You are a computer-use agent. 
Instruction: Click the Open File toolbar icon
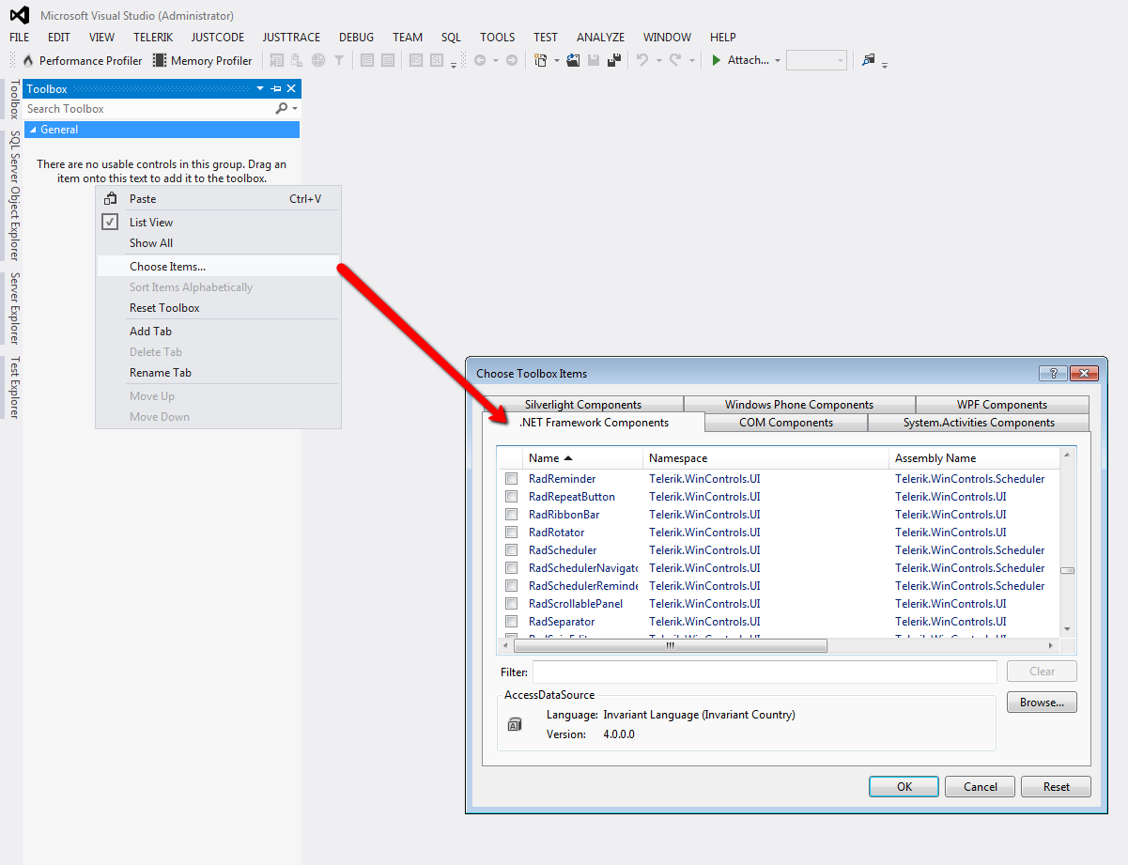point(574,59)
